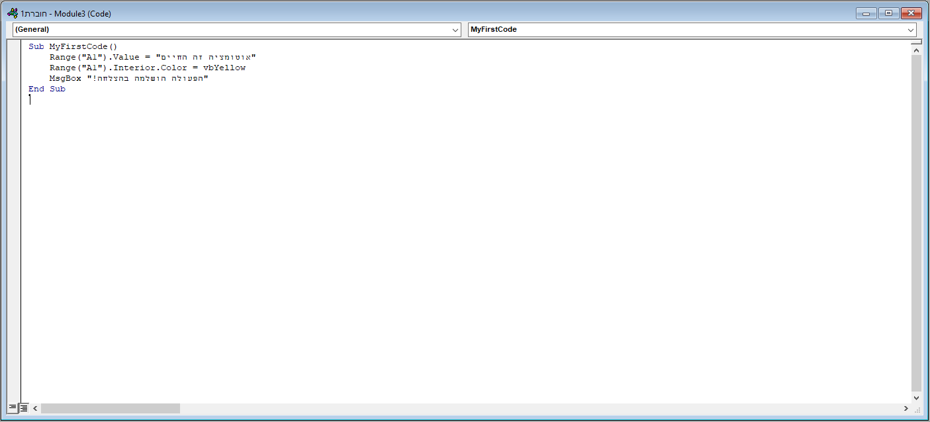Switch to Full Module View button
This screenshot has width=930, height=422.
[23, 408]
